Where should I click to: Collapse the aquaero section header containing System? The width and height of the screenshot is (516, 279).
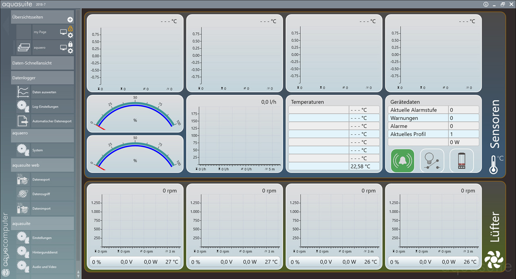pyautogui.click(x=42, y=135)
